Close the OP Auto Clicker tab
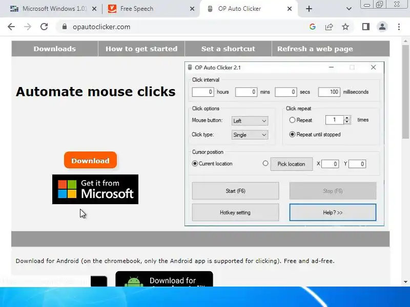Viewport: 410px width, 307px height. pyautogui.click(x=290, y=9)
